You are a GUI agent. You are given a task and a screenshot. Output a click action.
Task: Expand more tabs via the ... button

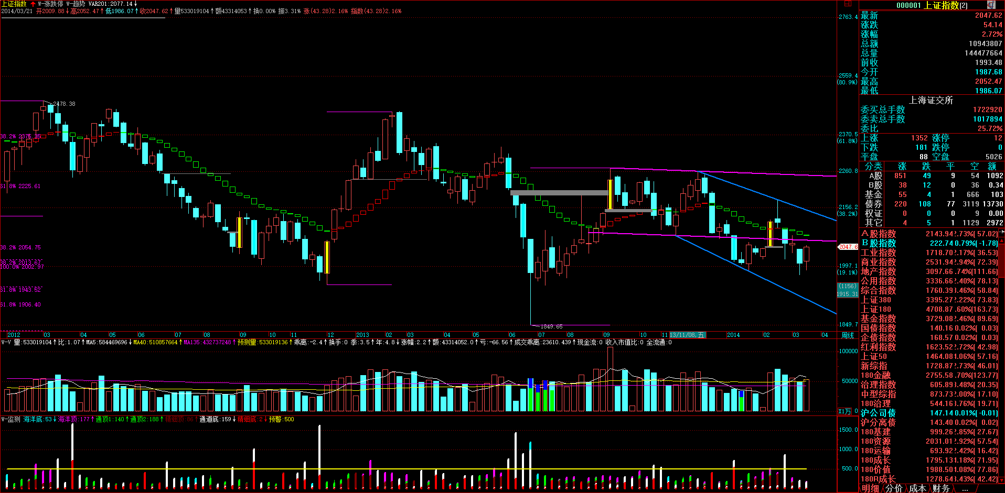click(965, 488)
